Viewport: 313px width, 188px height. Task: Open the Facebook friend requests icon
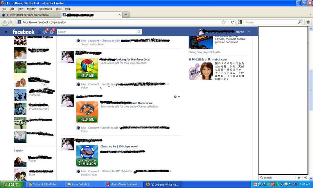40,32
